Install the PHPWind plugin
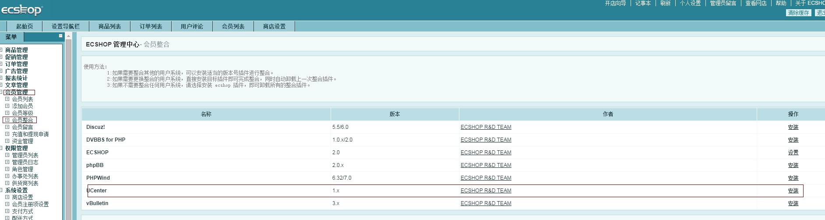Image resolution: width=825 pixels, height=220 pixels. [793, 178]
